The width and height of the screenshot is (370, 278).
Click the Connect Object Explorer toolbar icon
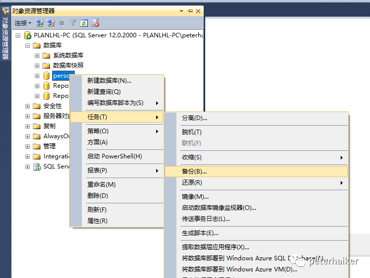point(39,23)
